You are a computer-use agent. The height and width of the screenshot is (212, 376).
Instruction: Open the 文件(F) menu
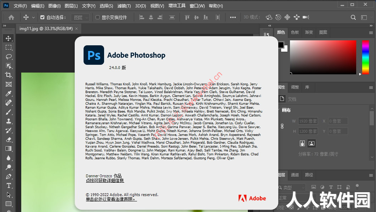click(x=20, y=6)
